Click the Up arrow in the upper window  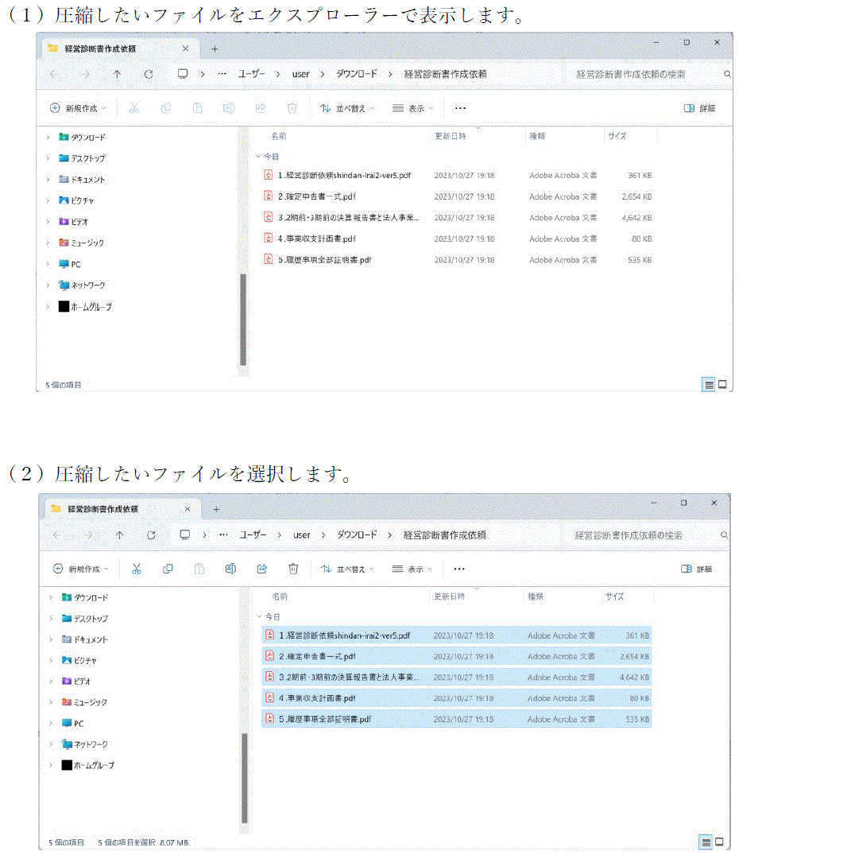tap(117, 74)
